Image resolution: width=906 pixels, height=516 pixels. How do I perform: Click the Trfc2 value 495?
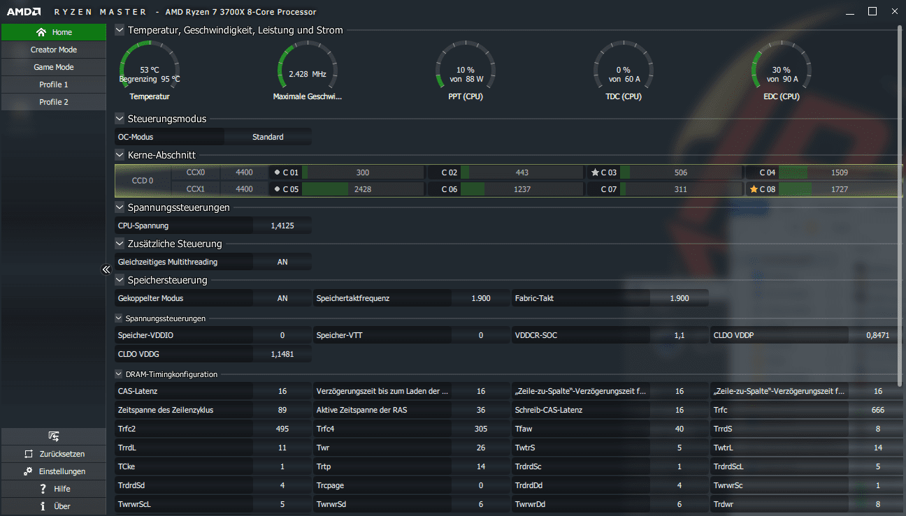pos(282,429)
